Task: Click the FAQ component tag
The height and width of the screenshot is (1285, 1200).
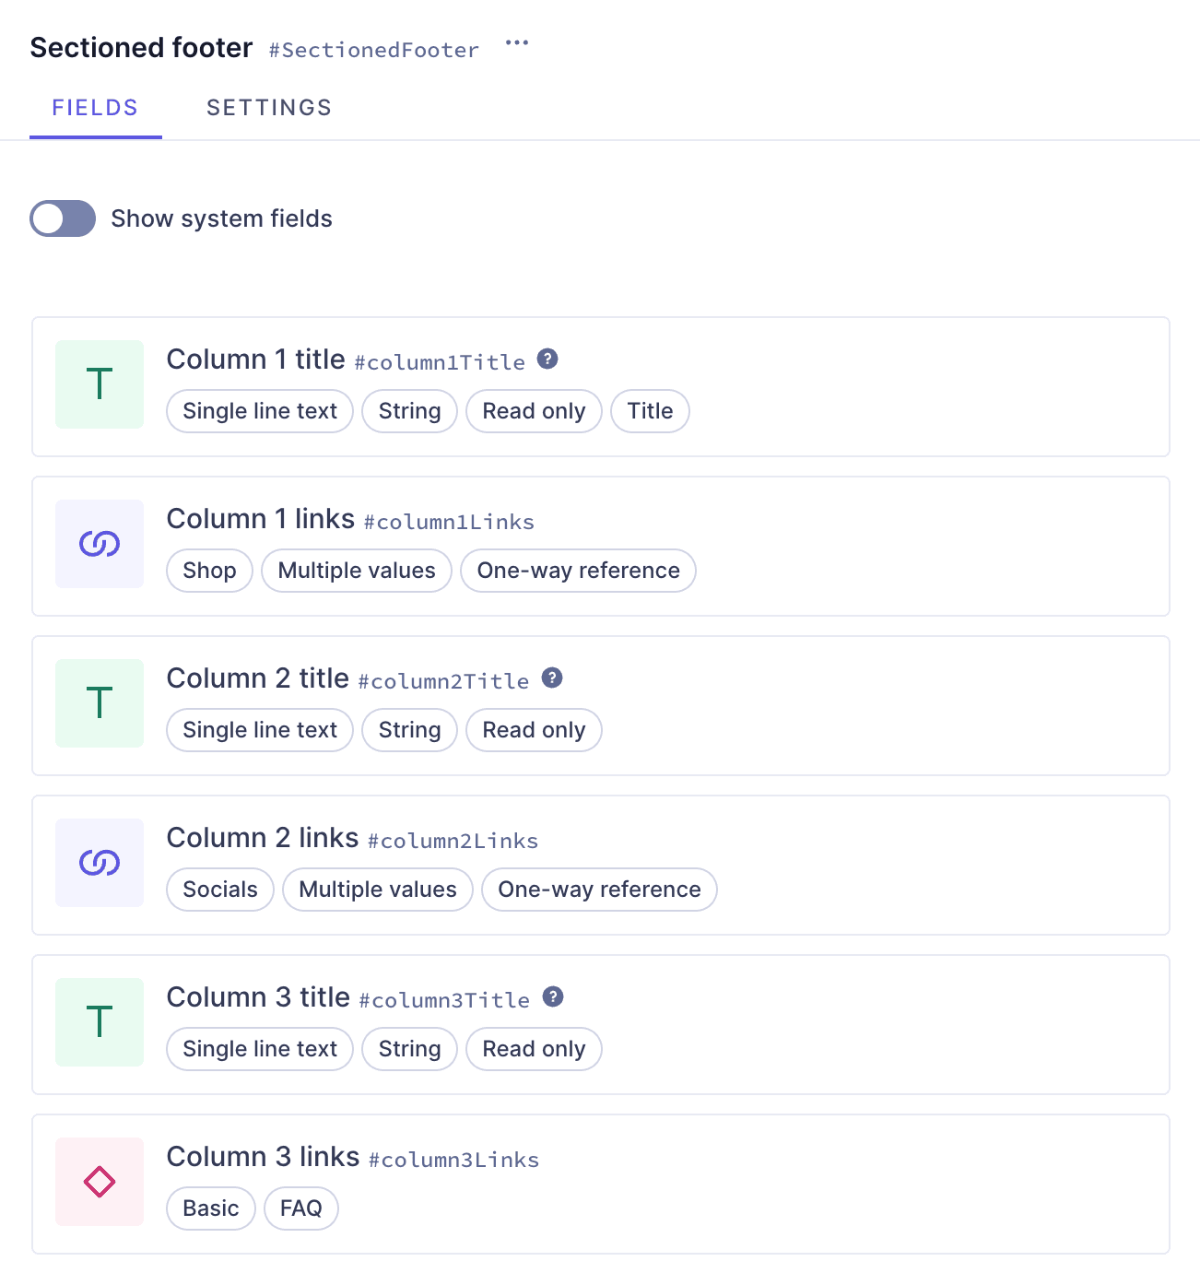Action: tap(301, 1208)
